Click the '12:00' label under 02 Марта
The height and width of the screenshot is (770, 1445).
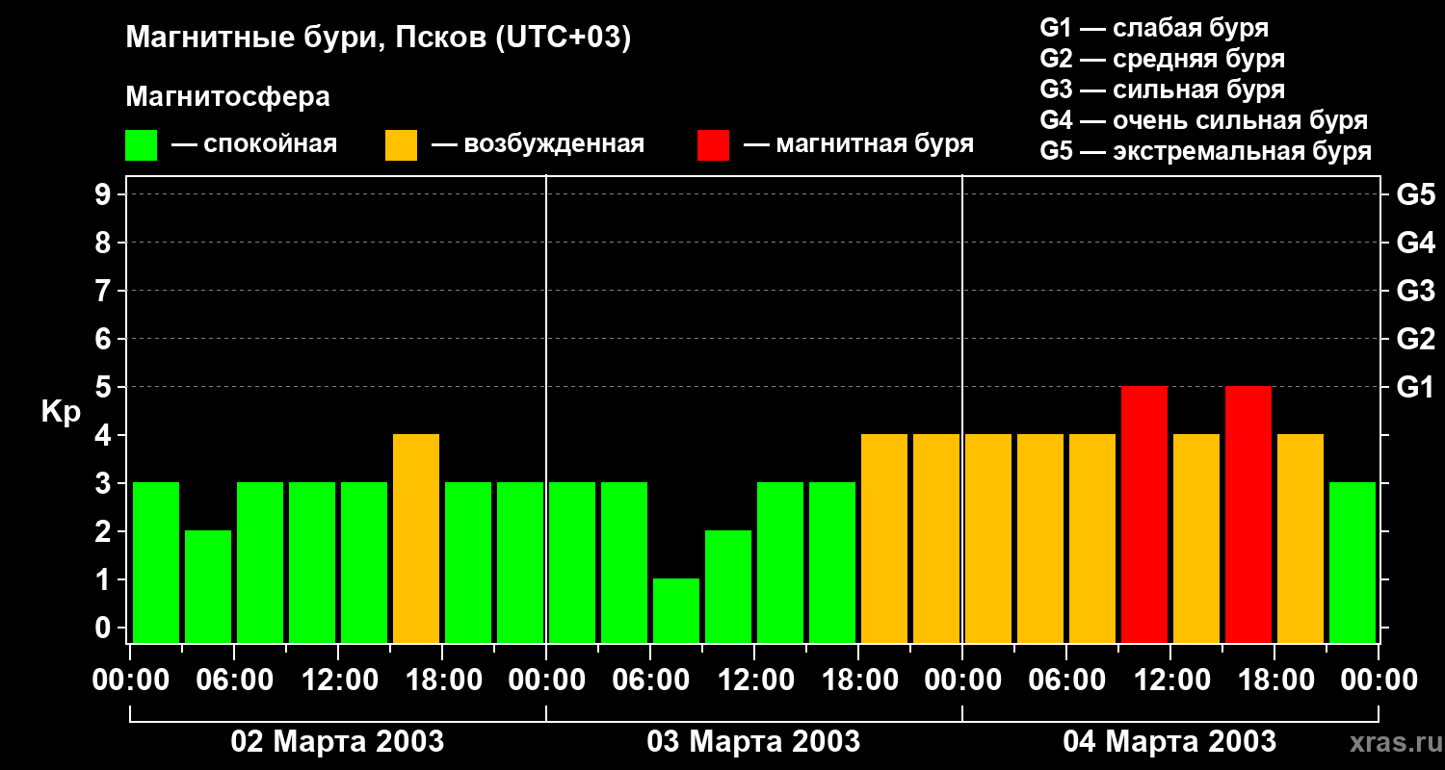tap(338, 680)
